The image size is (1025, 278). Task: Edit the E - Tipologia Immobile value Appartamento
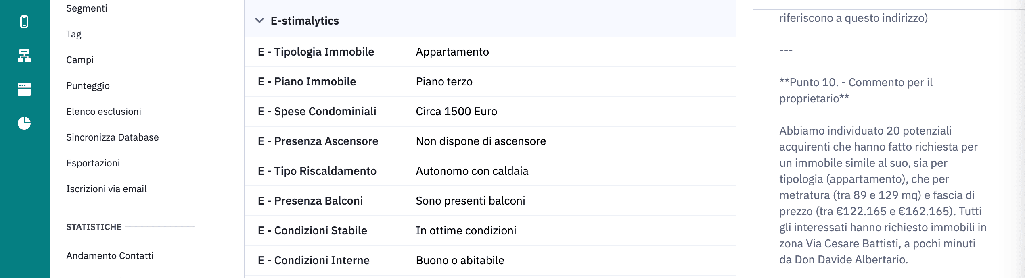[452, 52]
